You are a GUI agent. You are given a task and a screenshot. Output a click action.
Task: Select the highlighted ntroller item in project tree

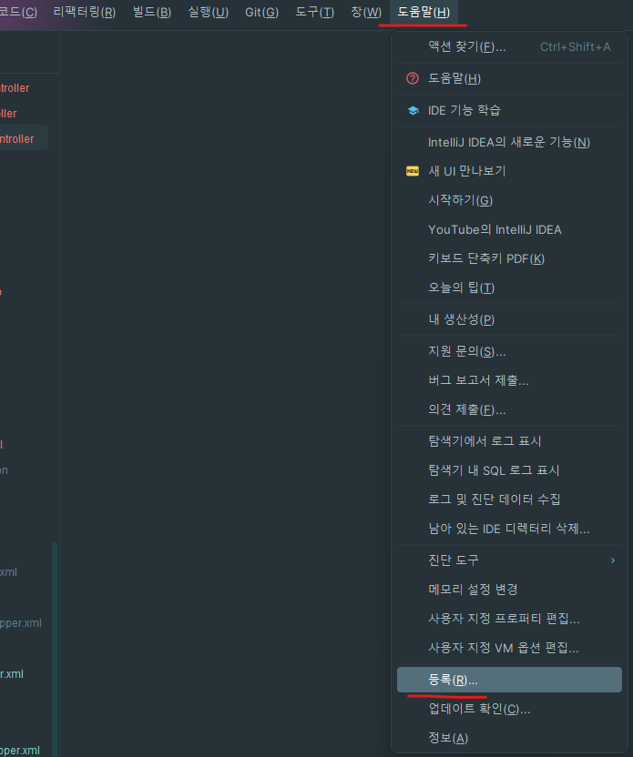tap(24, 137)
